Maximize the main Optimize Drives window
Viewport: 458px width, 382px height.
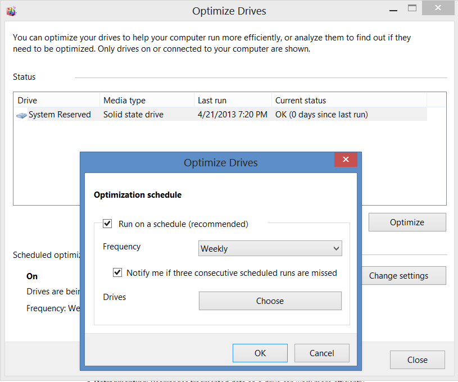point(412,8)
